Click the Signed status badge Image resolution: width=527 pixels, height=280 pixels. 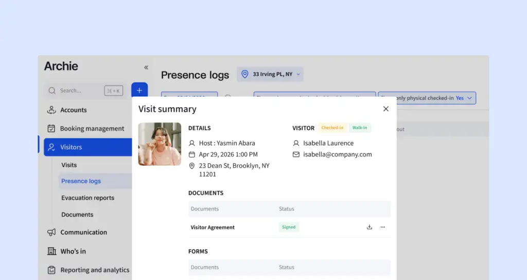[289, 227]
